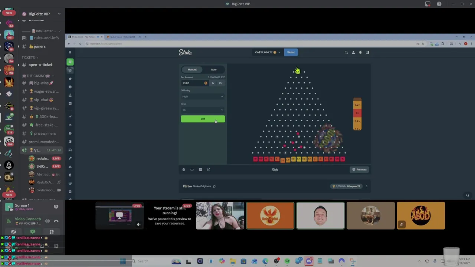Expand TICKETS category
Viewport: 475px width, 267px height.
click(30, 57)
